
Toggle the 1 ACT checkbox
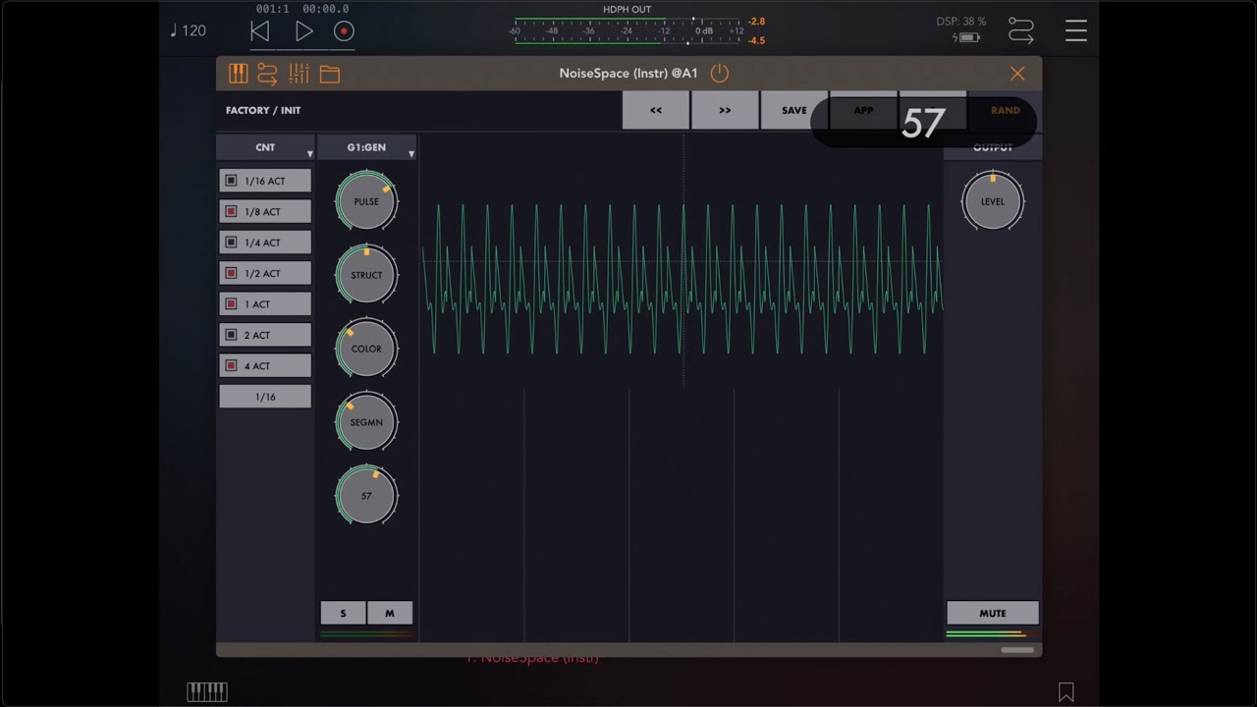click(x=232, y=304)
